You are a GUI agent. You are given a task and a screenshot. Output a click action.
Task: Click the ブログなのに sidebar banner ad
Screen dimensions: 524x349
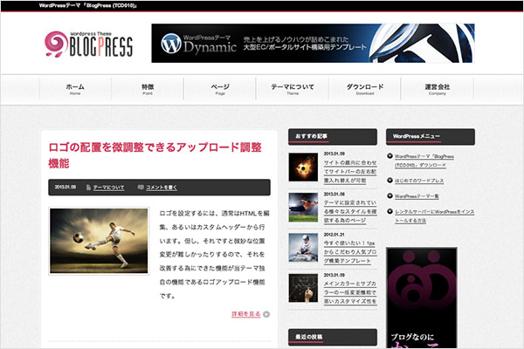point(430,297)
